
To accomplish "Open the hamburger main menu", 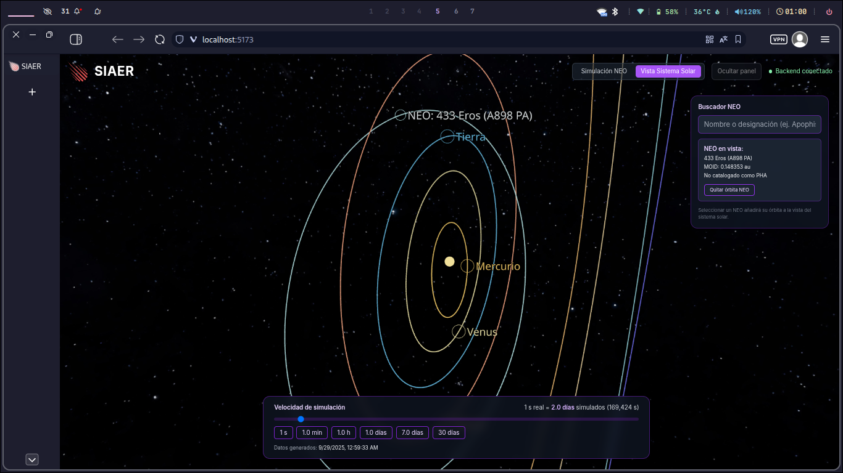I will pos(825,39).
